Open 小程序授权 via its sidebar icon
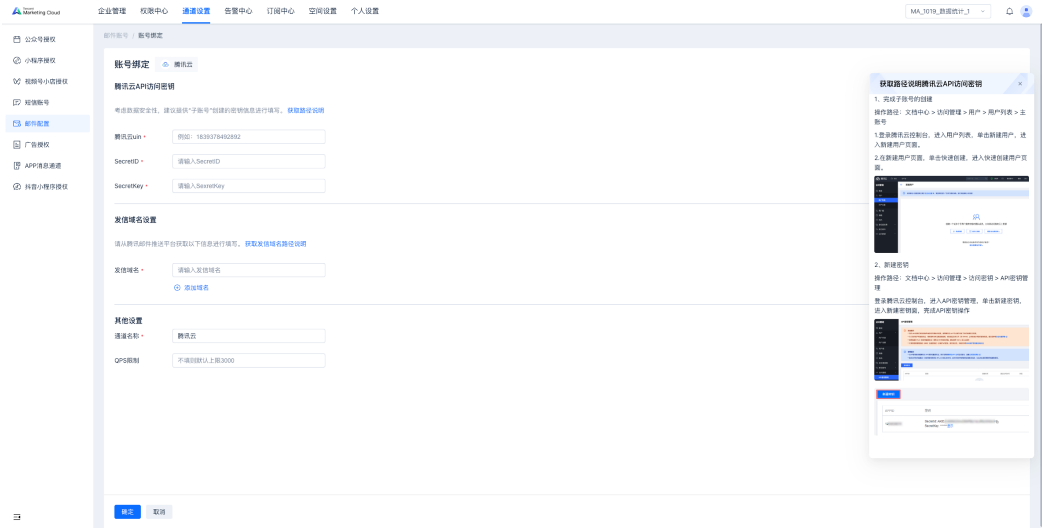This screenshot has width=1042, height=528. point(17,60)
